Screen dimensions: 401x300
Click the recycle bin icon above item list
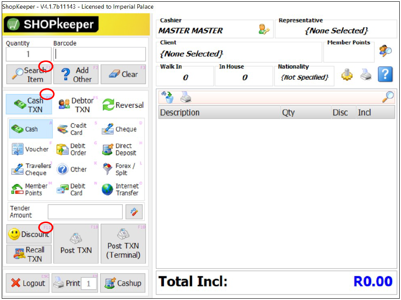167,97
